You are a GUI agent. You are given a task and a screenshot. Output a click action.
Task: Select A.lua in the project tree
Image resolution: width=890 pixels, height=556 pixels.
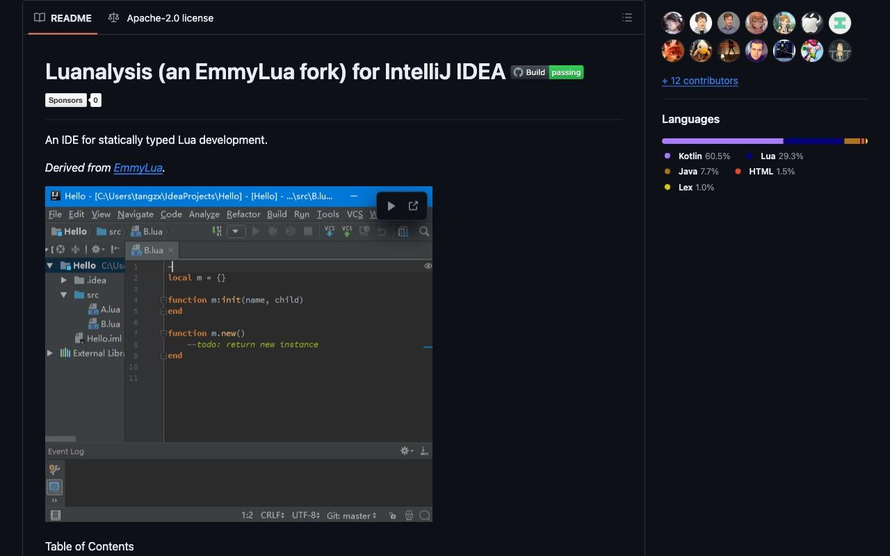[104, 309]
